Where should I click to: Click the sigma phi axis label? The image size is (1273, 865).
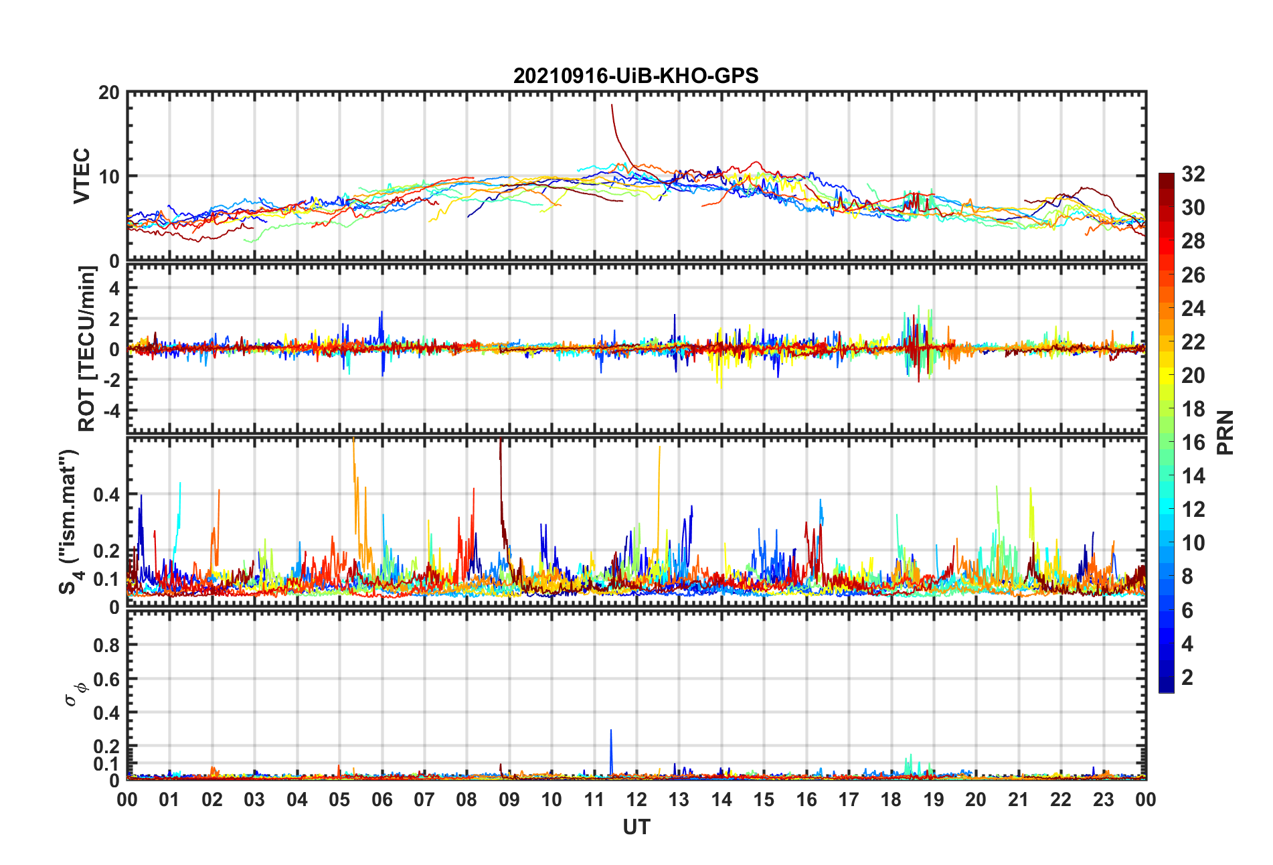click(75, 694)
